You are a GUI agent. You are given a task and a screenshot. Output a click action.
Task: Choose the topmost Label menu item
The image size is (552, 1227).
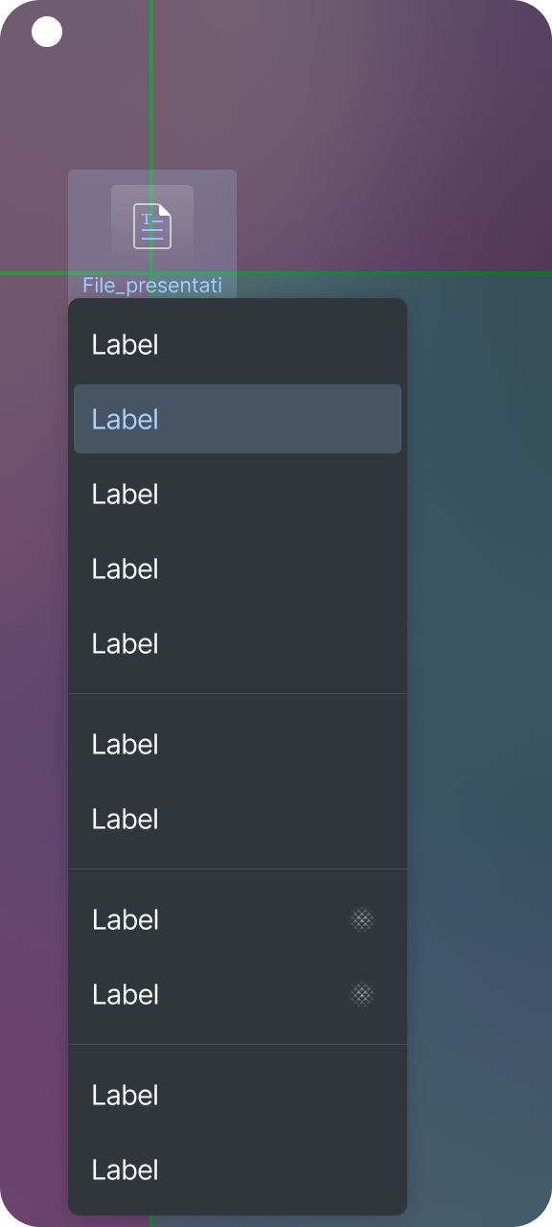[x=238, y=344]
